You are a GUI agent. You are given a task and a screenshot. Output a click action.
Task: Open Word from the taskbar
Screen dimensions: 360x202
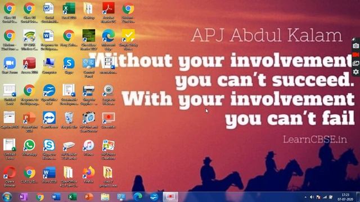56,197
